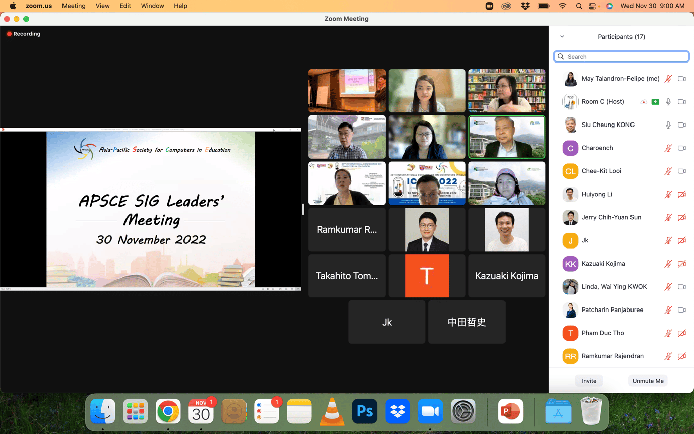This screenshot has height=434, width=694.
Task: Click Dropbox icon in menu bar
Action: tap(525, 6)
